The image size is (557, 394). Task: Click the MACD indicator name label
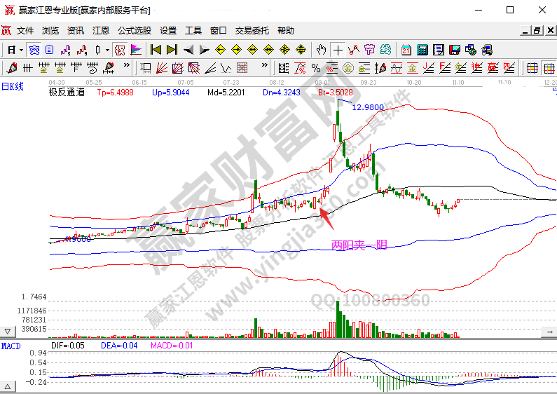point(11,346)
